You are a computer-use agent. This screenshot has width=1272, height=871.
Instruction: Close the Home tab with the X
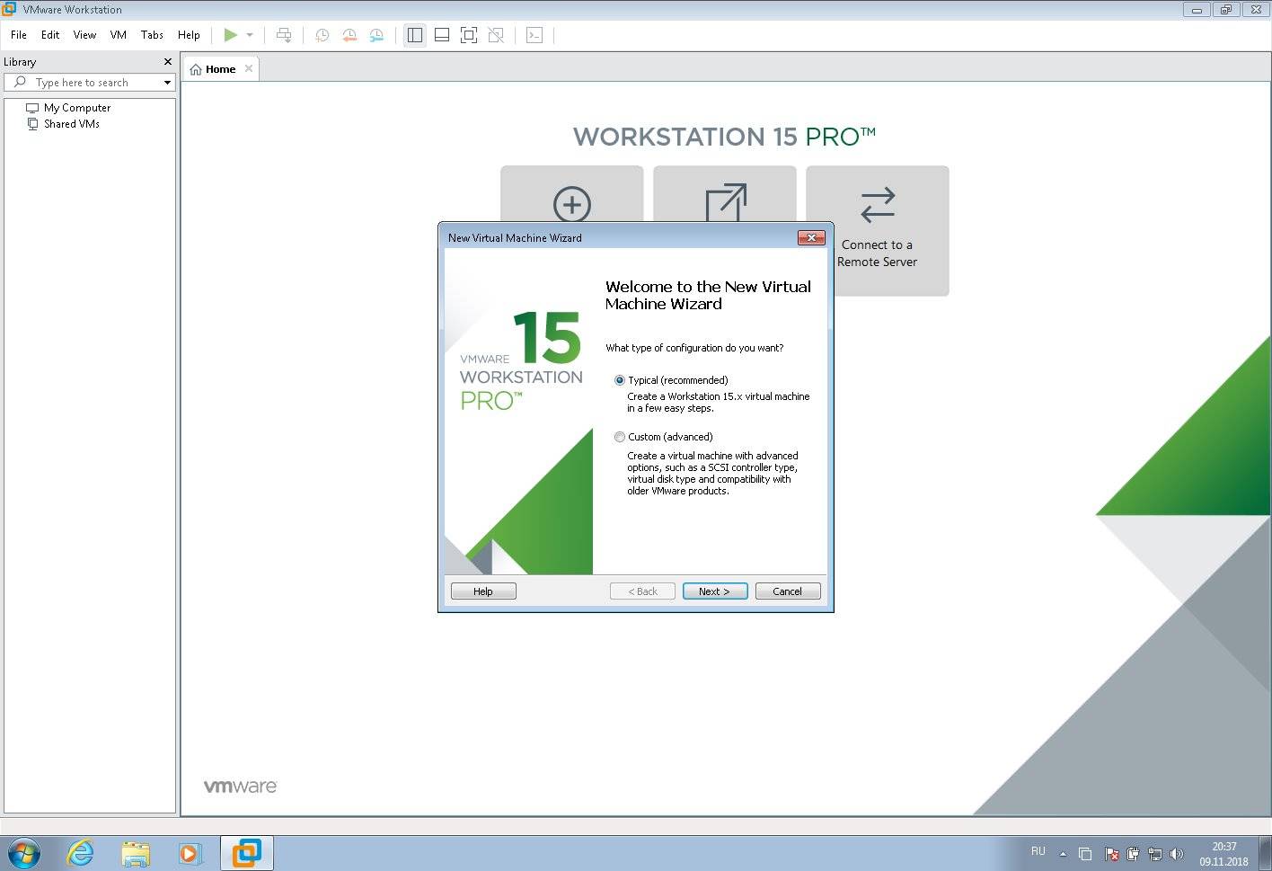pos(249,68)
